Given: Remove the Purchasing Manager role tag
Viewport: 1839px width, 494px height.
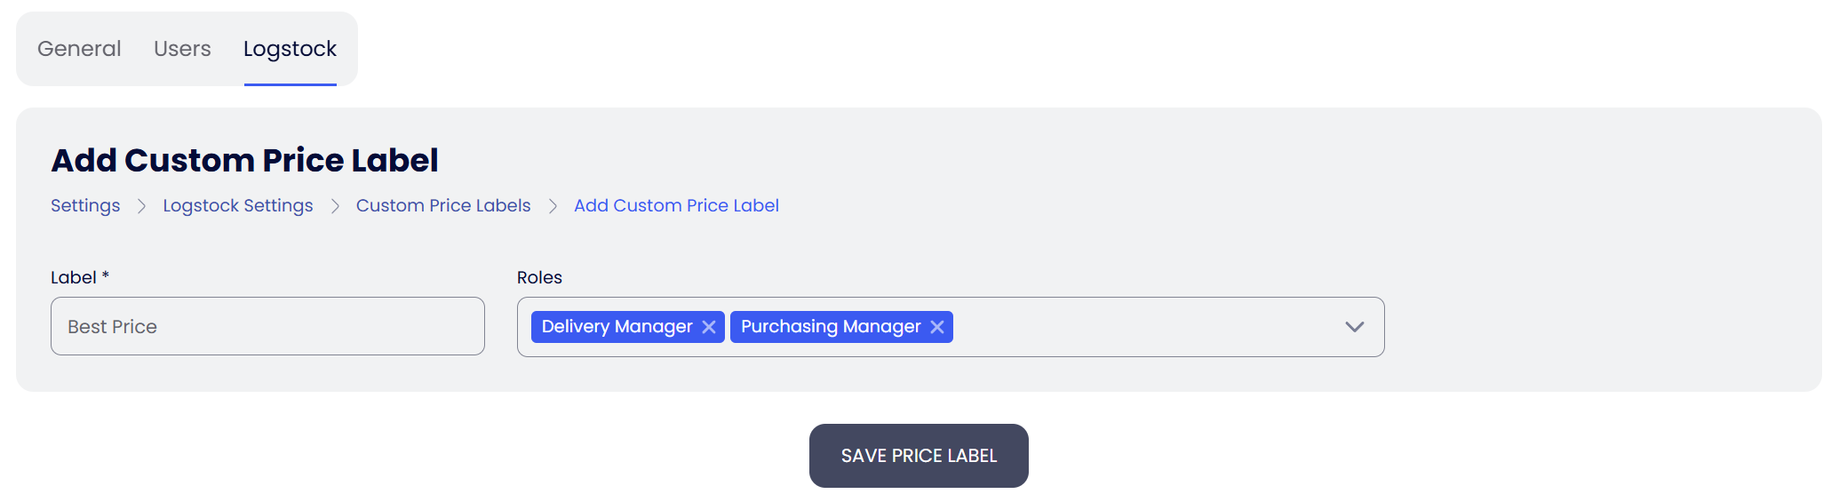Looking at the screenshot, I should click(937, 327).
